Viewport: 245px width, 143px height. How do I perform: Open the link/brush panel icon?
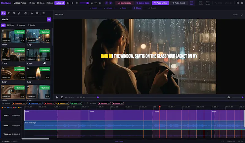pyautogui.click(x=19, y=13)
